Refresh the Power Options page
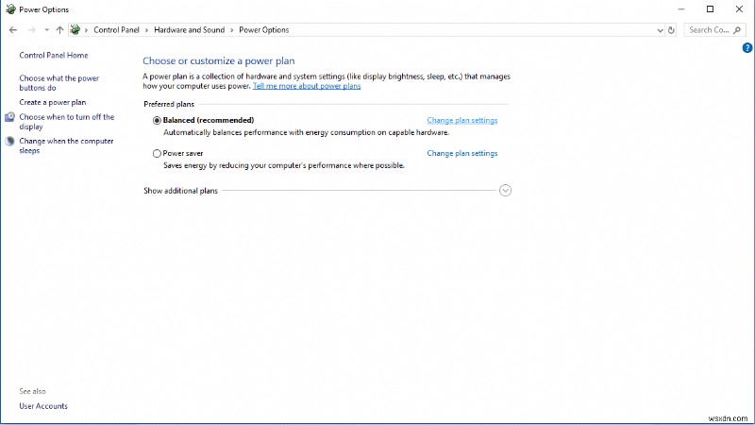Image resolution: width=755 pixels, height=425 pixels. point(671,30)
